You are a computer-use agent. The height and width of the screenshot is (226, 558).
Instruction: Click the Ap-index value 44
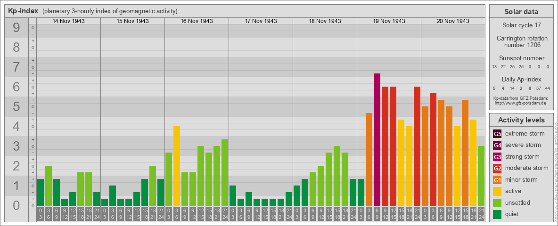548,88
